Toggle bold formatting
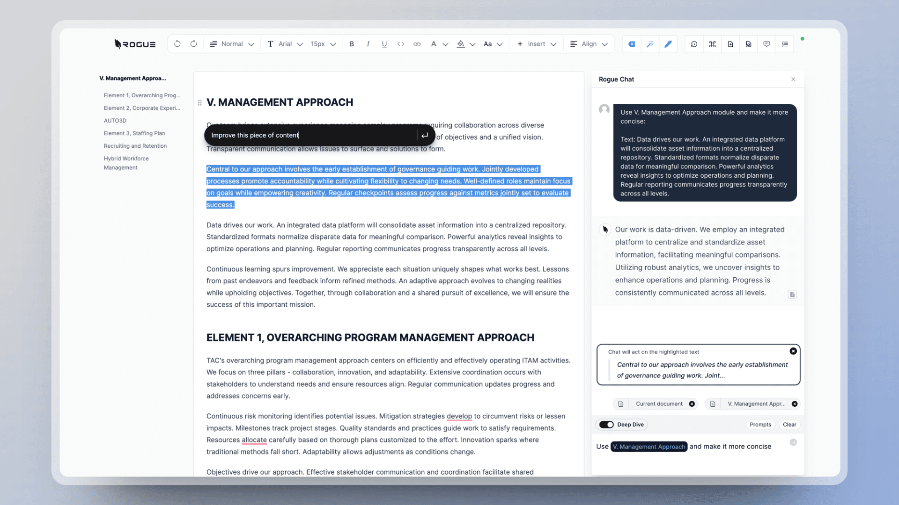 click(x=352, y=44)
